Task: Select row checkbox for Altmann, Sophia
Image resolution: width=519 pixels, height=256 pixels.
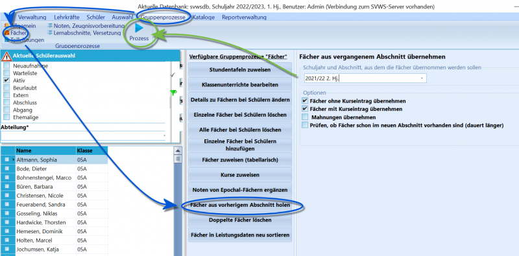Action: [7, 159]
